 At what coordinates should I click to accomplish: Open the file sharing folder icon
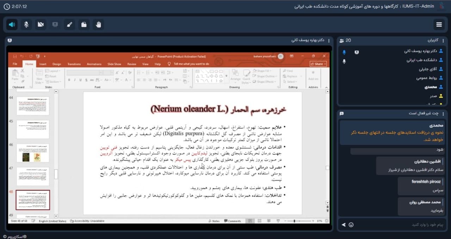84,24
